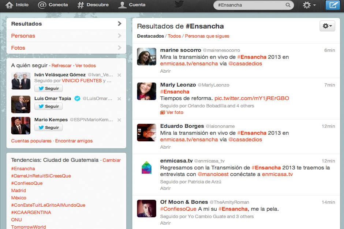Open the Fotos results section
344x229 pixels.
pyautogui.click(x=66, y=48)
